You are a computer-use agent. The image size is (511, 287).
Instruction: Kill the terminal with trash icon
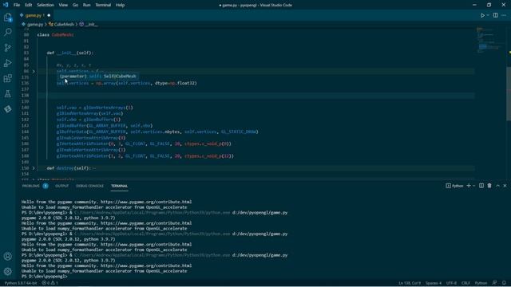(x=489, y=186)
